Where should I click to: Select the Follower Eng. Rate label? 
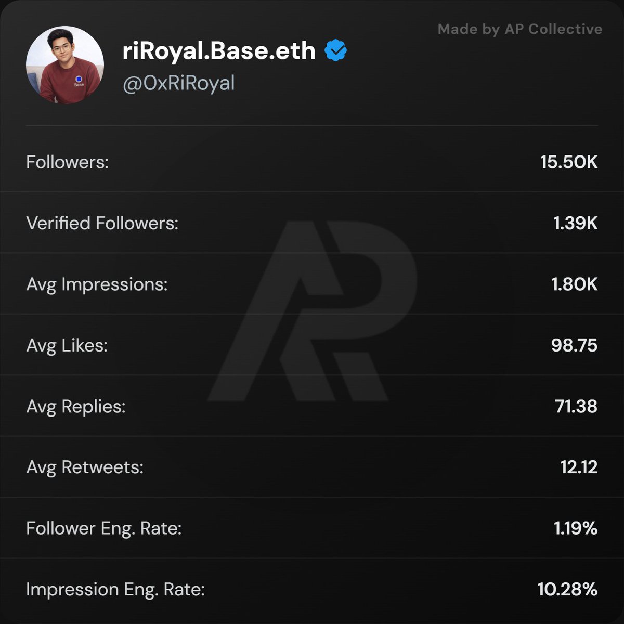103,528
